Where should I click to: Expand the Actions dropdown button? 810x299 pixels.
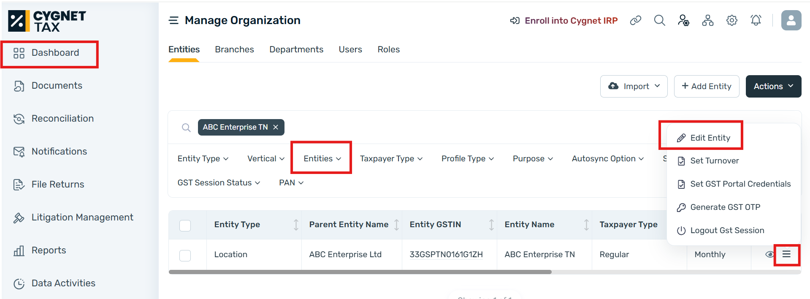click(773, 86)
